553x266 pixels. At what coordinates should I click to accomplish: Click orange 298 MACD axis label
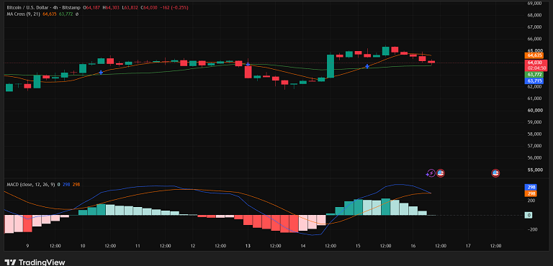pos(531,194)
